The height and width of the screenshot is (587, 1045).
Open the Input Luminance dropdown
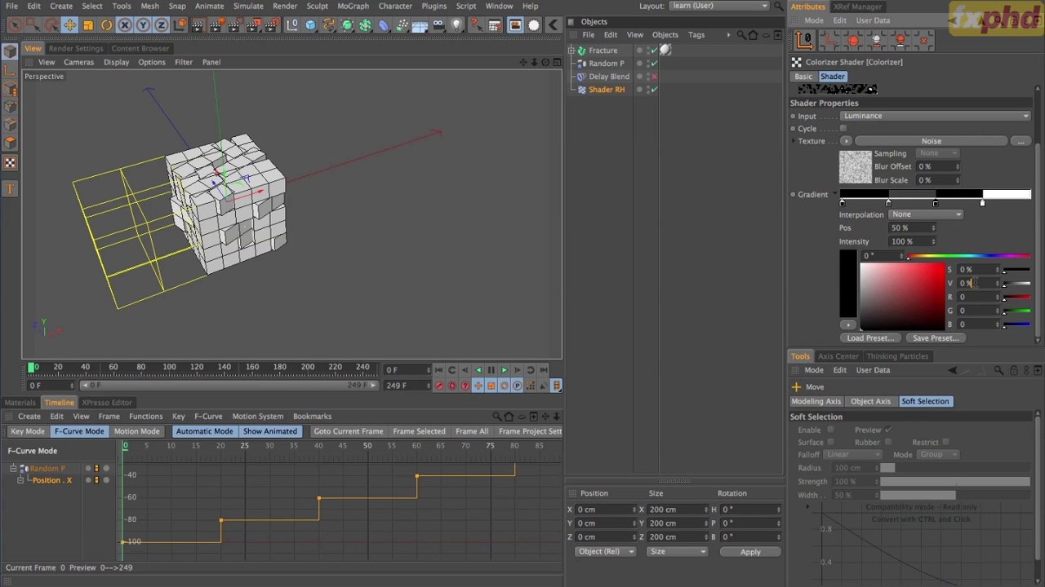pos(936,116)
